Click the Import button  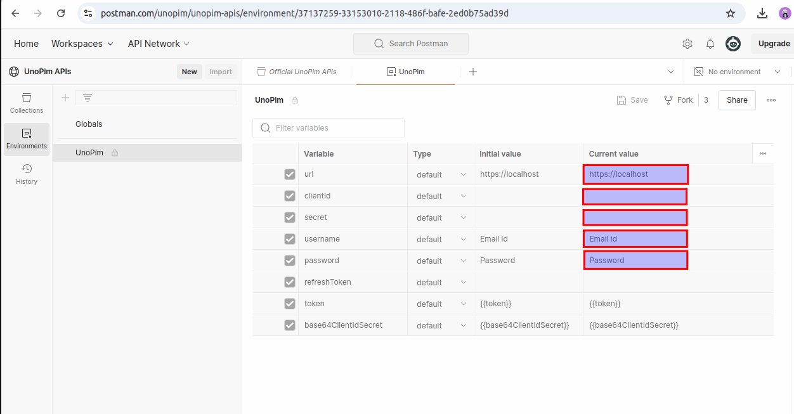tap(221, 72)
